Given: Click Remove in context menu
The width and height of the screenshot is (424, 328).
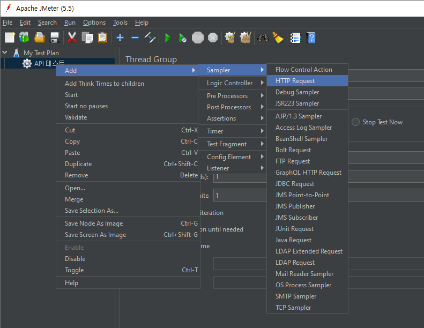Looking at the screenshot, I should (127, 175).
